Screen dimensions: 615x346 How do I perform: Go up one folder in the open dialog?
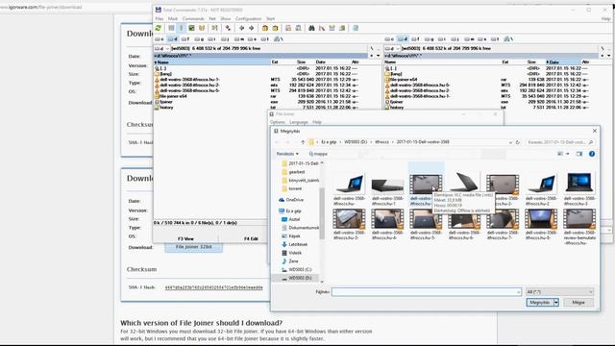303,142
